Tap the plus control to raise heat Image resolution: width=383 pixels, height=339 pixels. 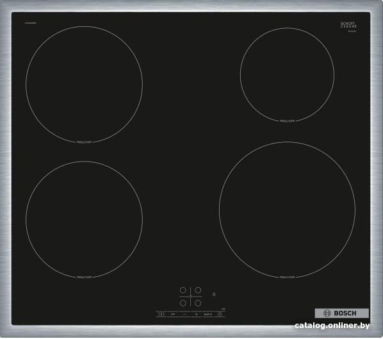(197, 314)
